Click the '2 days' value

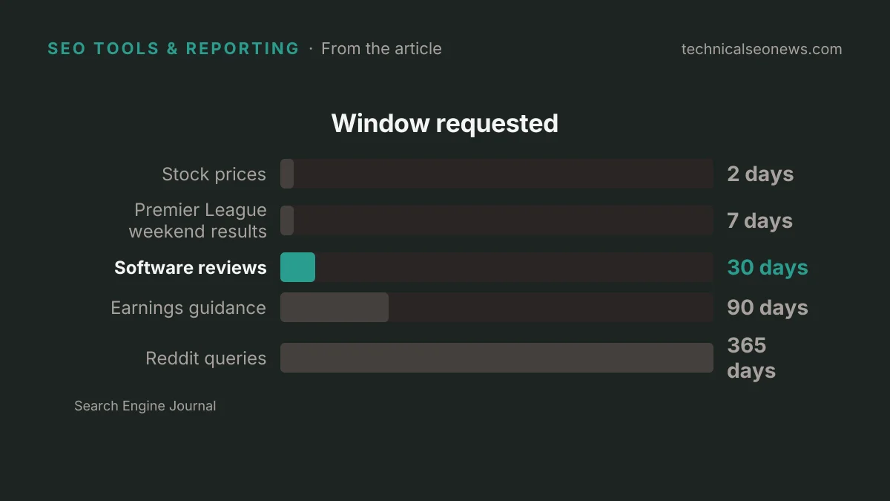tap(760, 174)
